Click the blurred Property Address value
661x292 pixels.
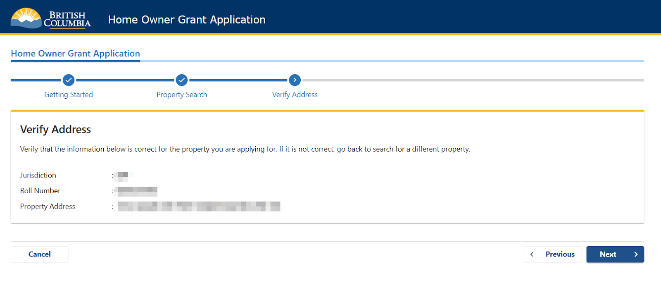[199, 207]
